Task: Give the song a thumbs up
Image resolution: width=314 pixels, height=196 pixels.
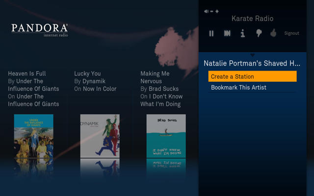Action: (x=273, y=33)
